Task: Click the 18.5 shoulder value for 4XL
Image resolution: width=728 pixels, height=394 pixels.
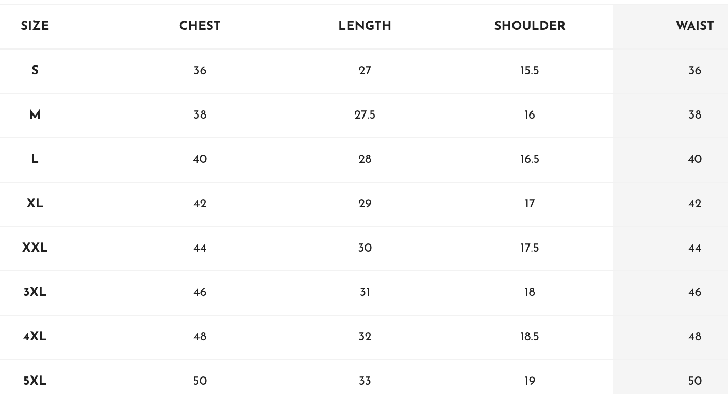Action: (530, 336)
